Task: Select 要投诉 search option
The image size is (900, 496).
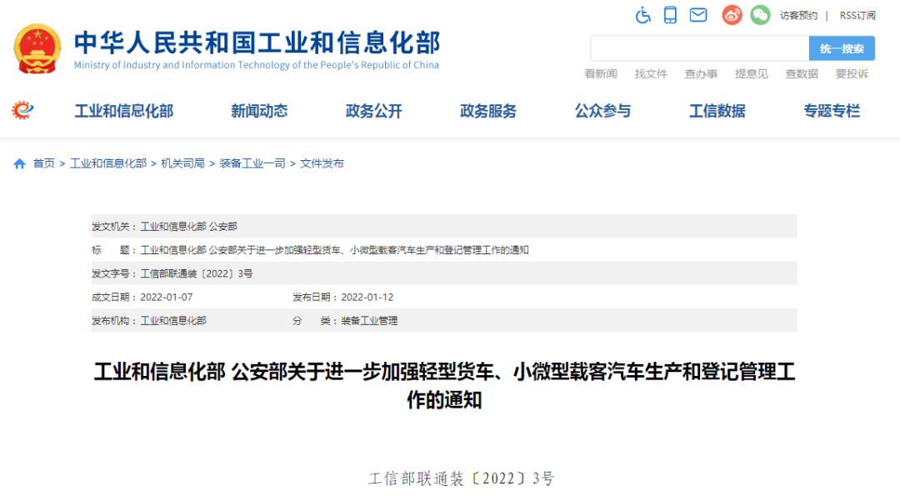Action: coord(852,73)
